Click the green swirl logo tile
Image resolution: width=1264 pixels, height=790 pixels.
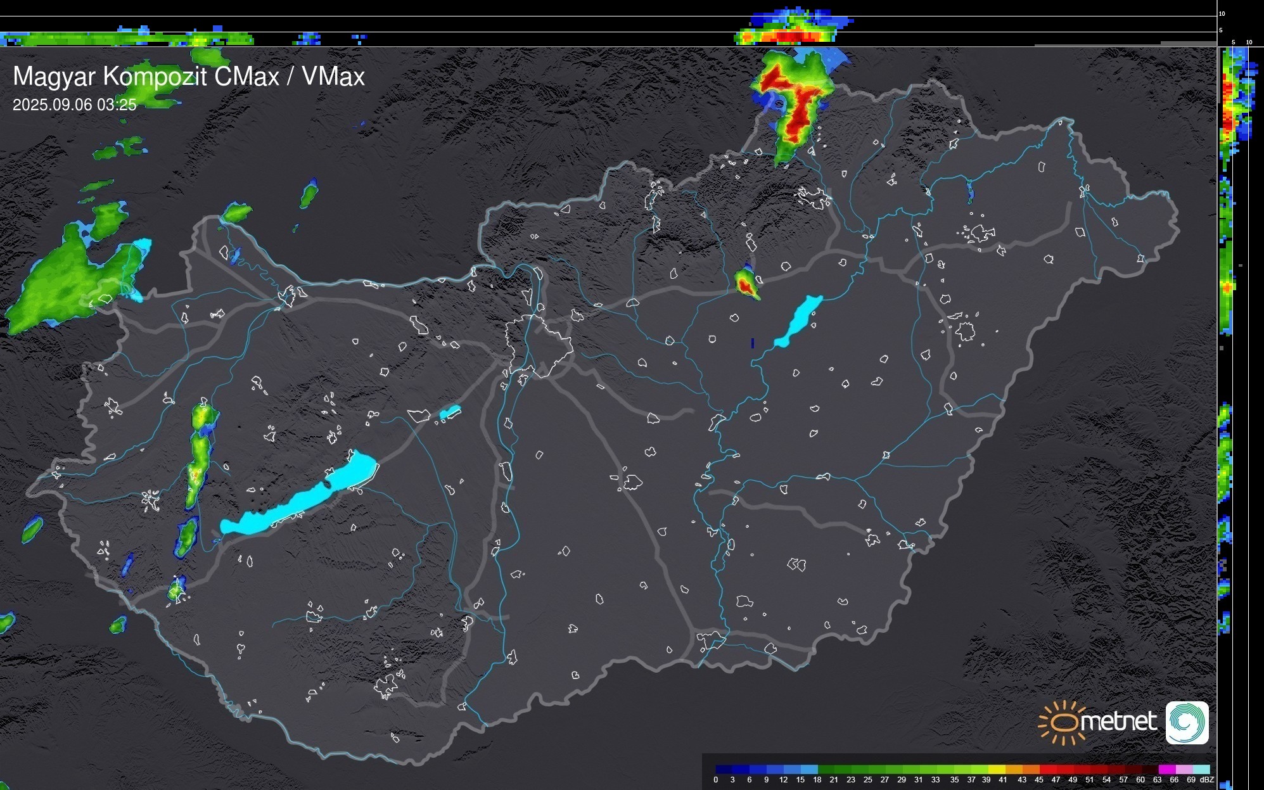point(1187,723)
